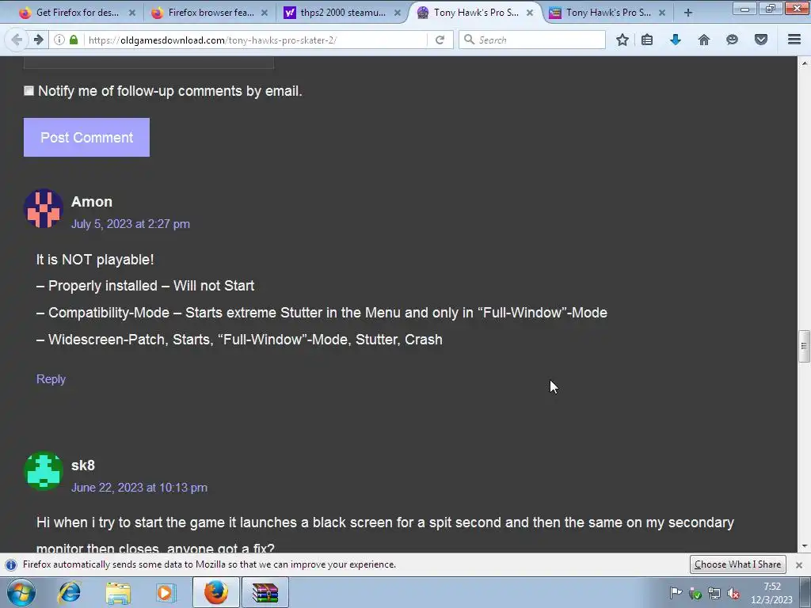Screen dimensions: 811x608
Task: Go to the Firefox home page icon
Action: [704, 40]
